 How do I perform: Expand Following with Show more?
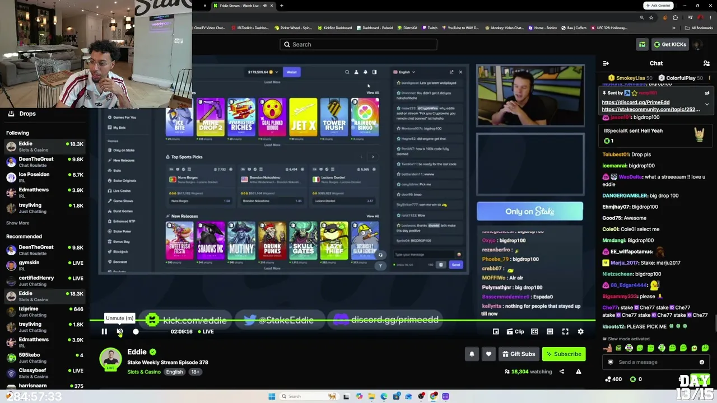[x=17, y=223]
